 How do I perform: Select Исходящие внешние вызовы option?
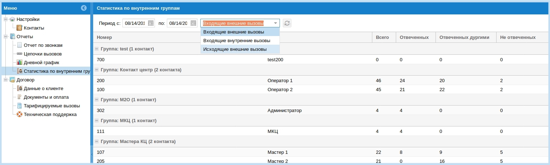pyautogui.click(x=235, y=49)
